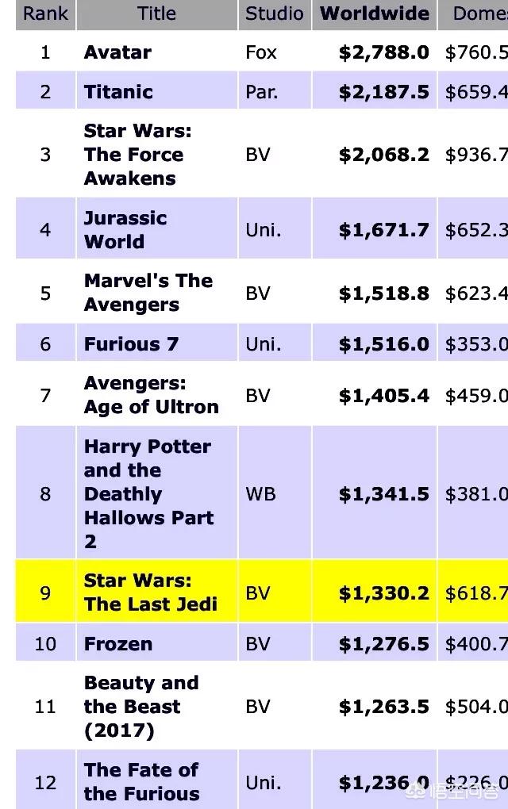
Task: Open highlighted Star Wars: The Last Jedi link
Action: [x=151, y=592]
